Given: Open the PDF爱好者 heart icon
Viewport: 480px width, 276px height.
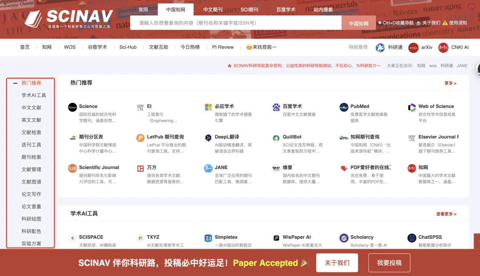Looking at the screenshot, I should click(x=344, y=169).
